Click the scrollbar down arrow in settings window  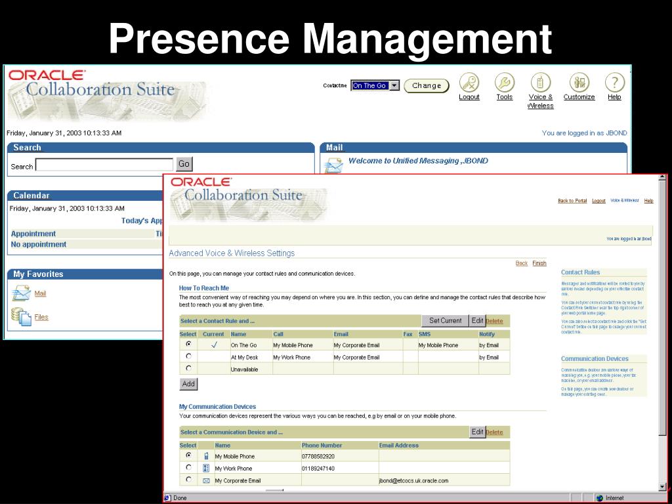pyautogui.click(x=663, y=486)
